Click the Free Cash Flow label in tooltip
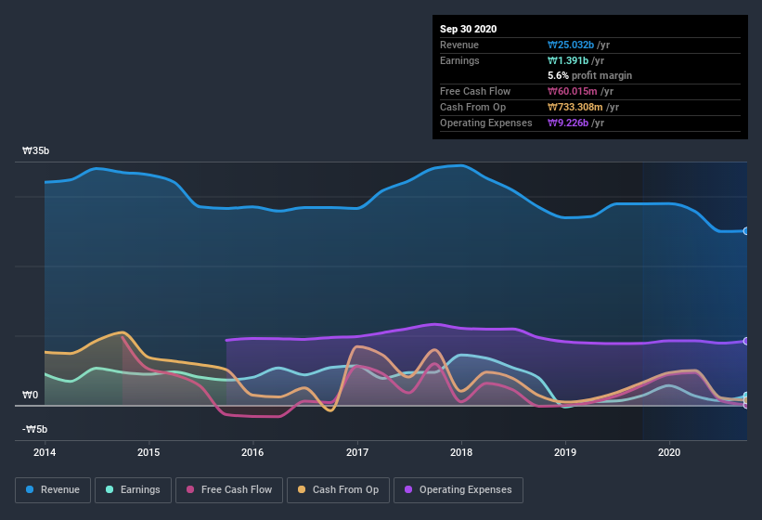This screenshot has height=520, width=762. pos(475,91)
